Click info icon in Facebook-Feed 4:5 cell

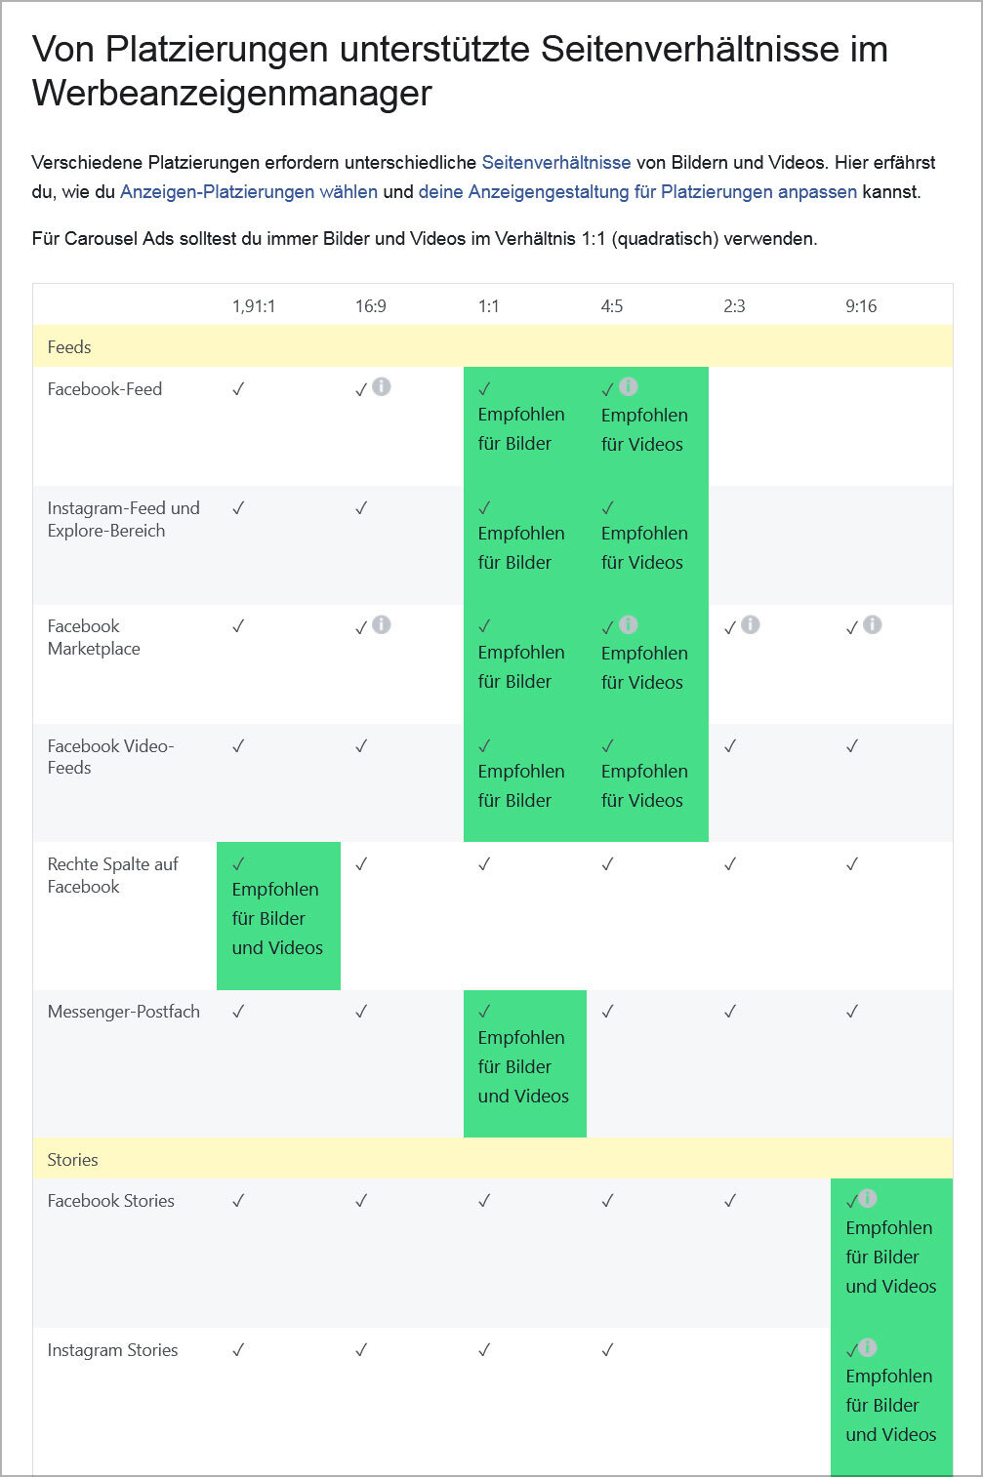tap(629, 386)
